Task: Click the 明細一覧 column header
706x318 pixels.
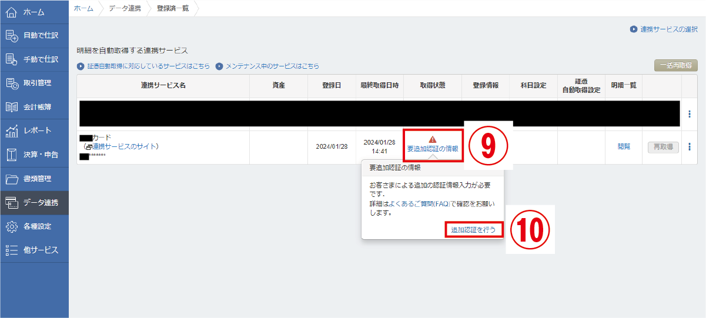Action: pyautogui.click(x=624, y=86)
